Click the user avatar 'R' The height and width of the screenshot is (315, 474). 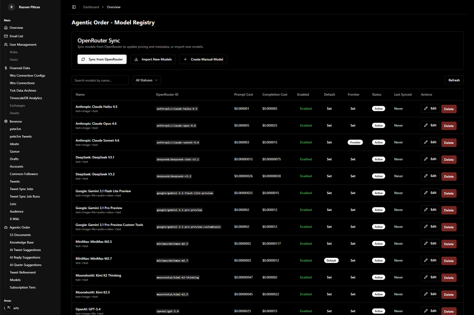[11, 7]
